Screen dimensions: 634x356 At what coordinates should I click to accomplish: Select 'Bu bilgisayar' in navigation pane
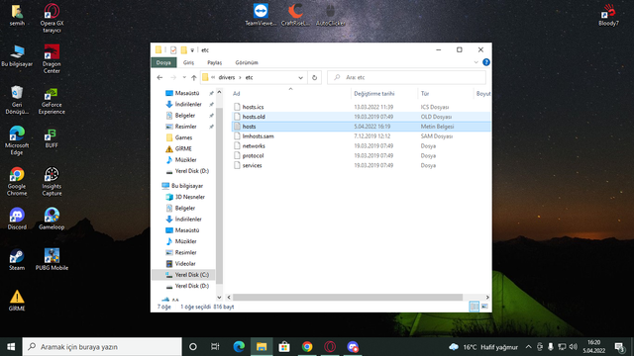tap(187, 186)
